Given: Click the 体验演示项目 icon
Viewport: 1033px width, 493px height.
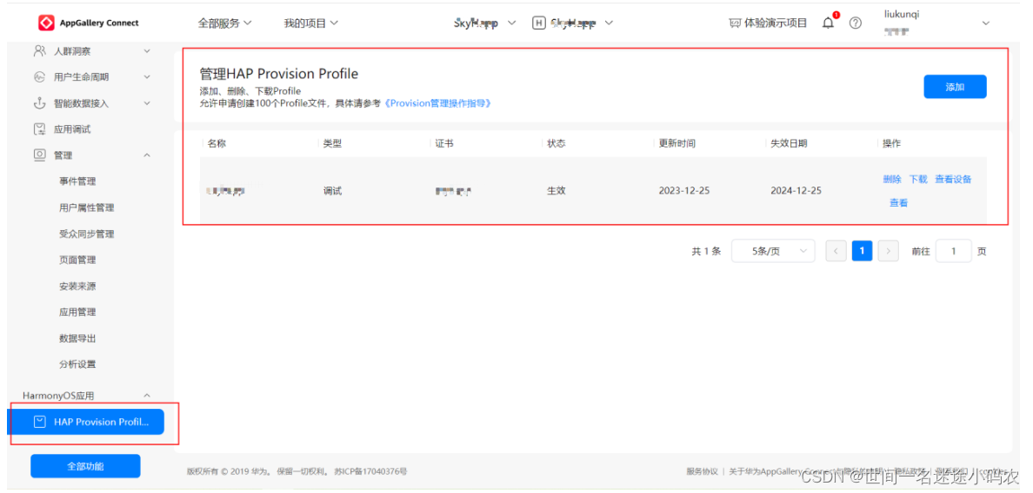Looking at the screenshot, I should pos(735,23).
